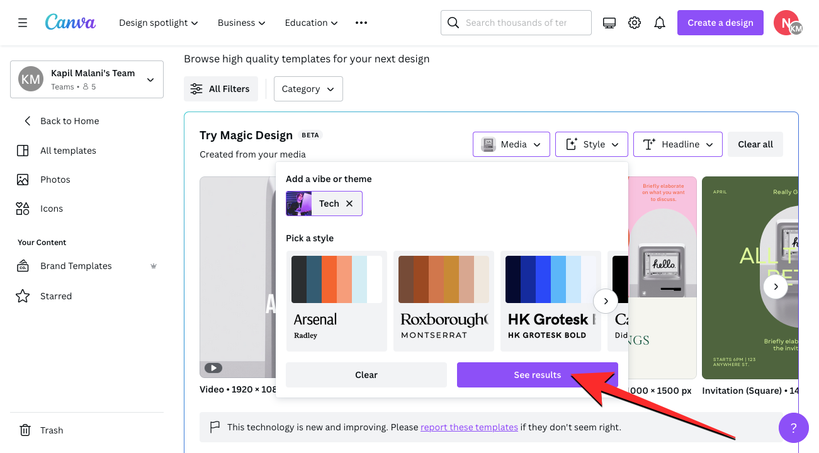Screen dimensions: 819x453
Task: Open the Education menu
Action: coord(311,23)
